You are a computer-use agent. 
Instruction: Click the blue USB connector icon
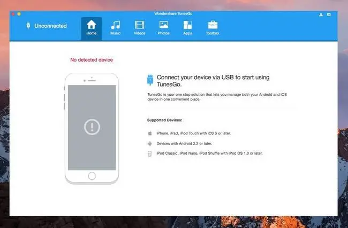[x=150, y=80]
